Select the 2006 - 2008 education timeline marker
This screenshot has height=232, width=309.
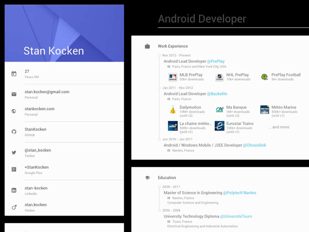pyautogui.click(x=159, y=211)
